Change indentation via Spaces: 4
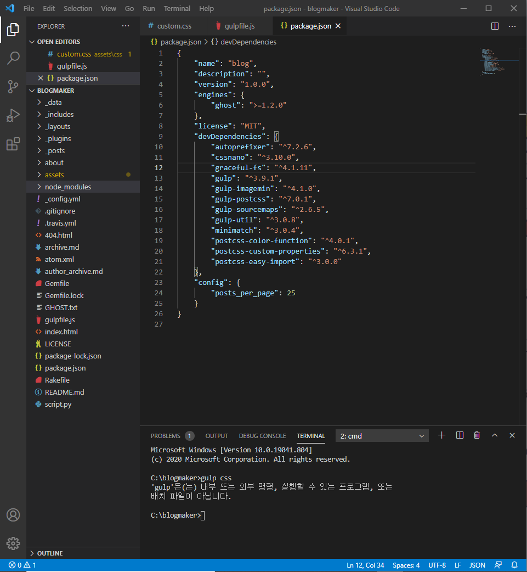 click(x=406, y=565)
